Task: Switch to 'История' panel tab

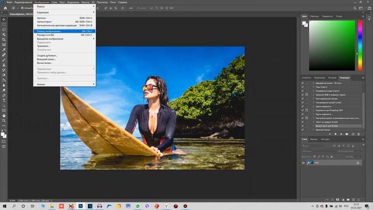Action: pos(332,78)
